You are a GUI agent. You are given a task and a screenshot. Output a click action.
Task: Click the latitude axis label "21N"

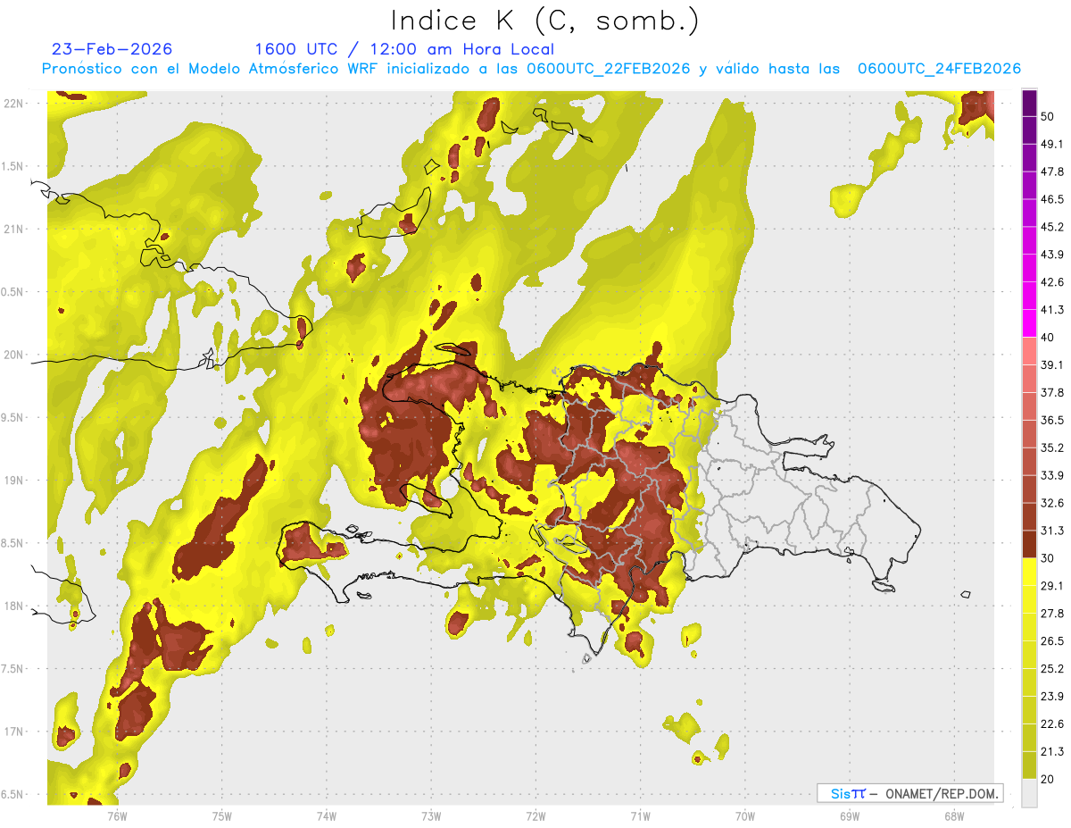[x=13, y=229]
